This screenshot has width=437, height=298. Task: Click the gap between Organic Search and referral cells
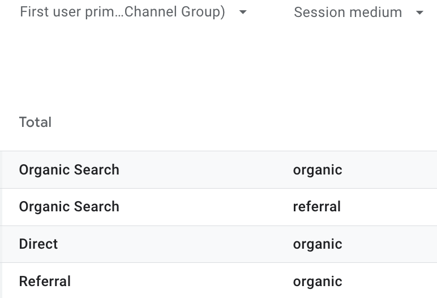(204, 207)
